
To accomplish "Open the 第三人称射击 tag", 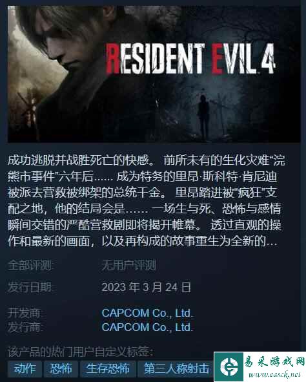I will coord(176,368).
